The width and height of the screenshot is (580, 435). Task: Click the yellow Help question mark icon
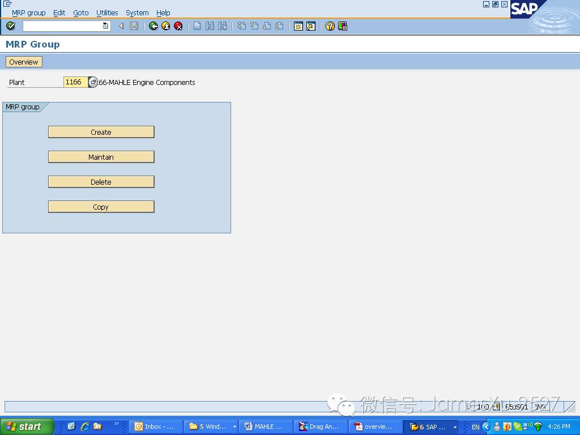(330, 26)
